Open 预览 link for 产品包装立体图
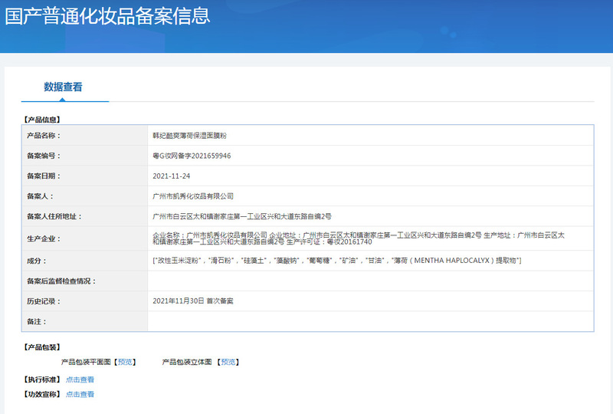Image resolution: width=613 pixels, height=414 pixels. pyautogui.click(x=228, y=362)
